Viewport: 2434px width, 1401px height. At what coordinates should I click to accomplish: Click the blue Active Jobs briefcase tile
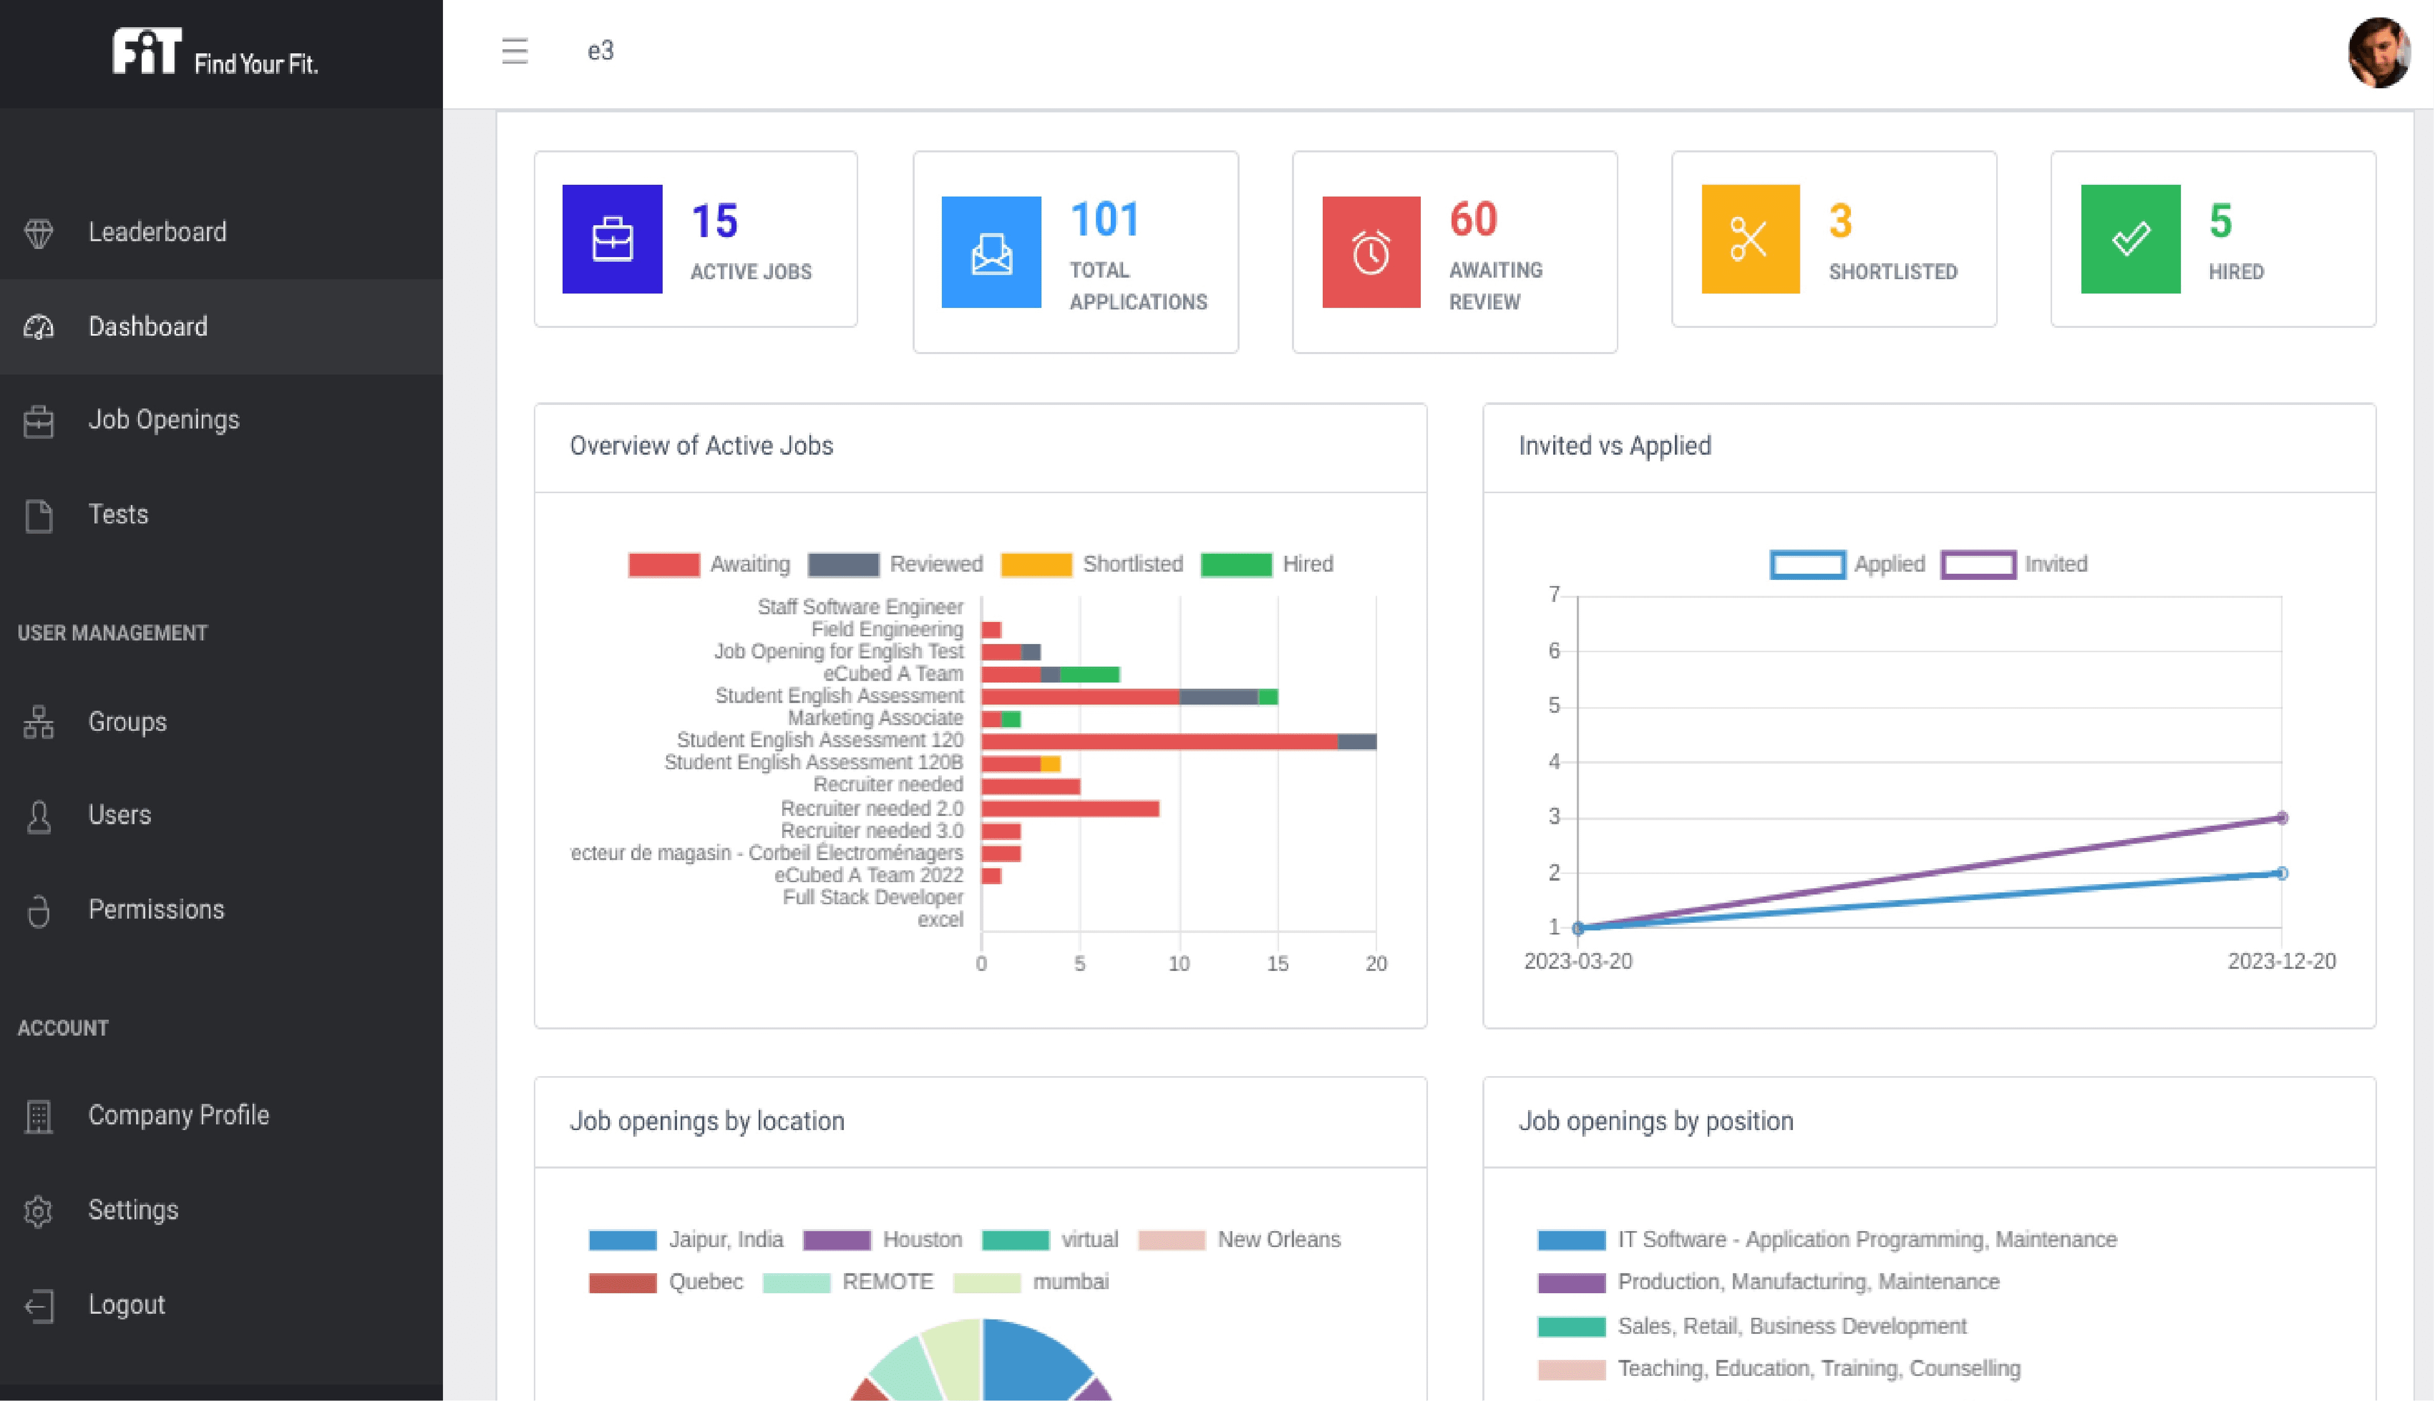612,239
